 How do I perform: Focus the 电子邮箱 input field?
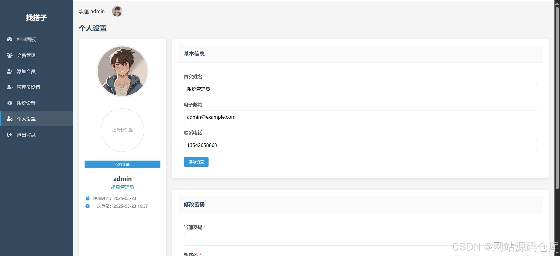360,117
